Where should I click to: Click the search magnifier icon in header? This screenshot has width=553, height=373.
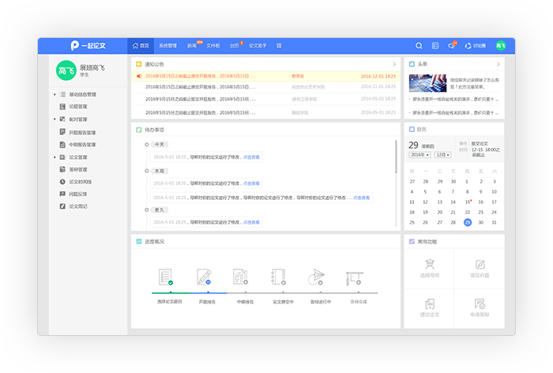point(419,46)
